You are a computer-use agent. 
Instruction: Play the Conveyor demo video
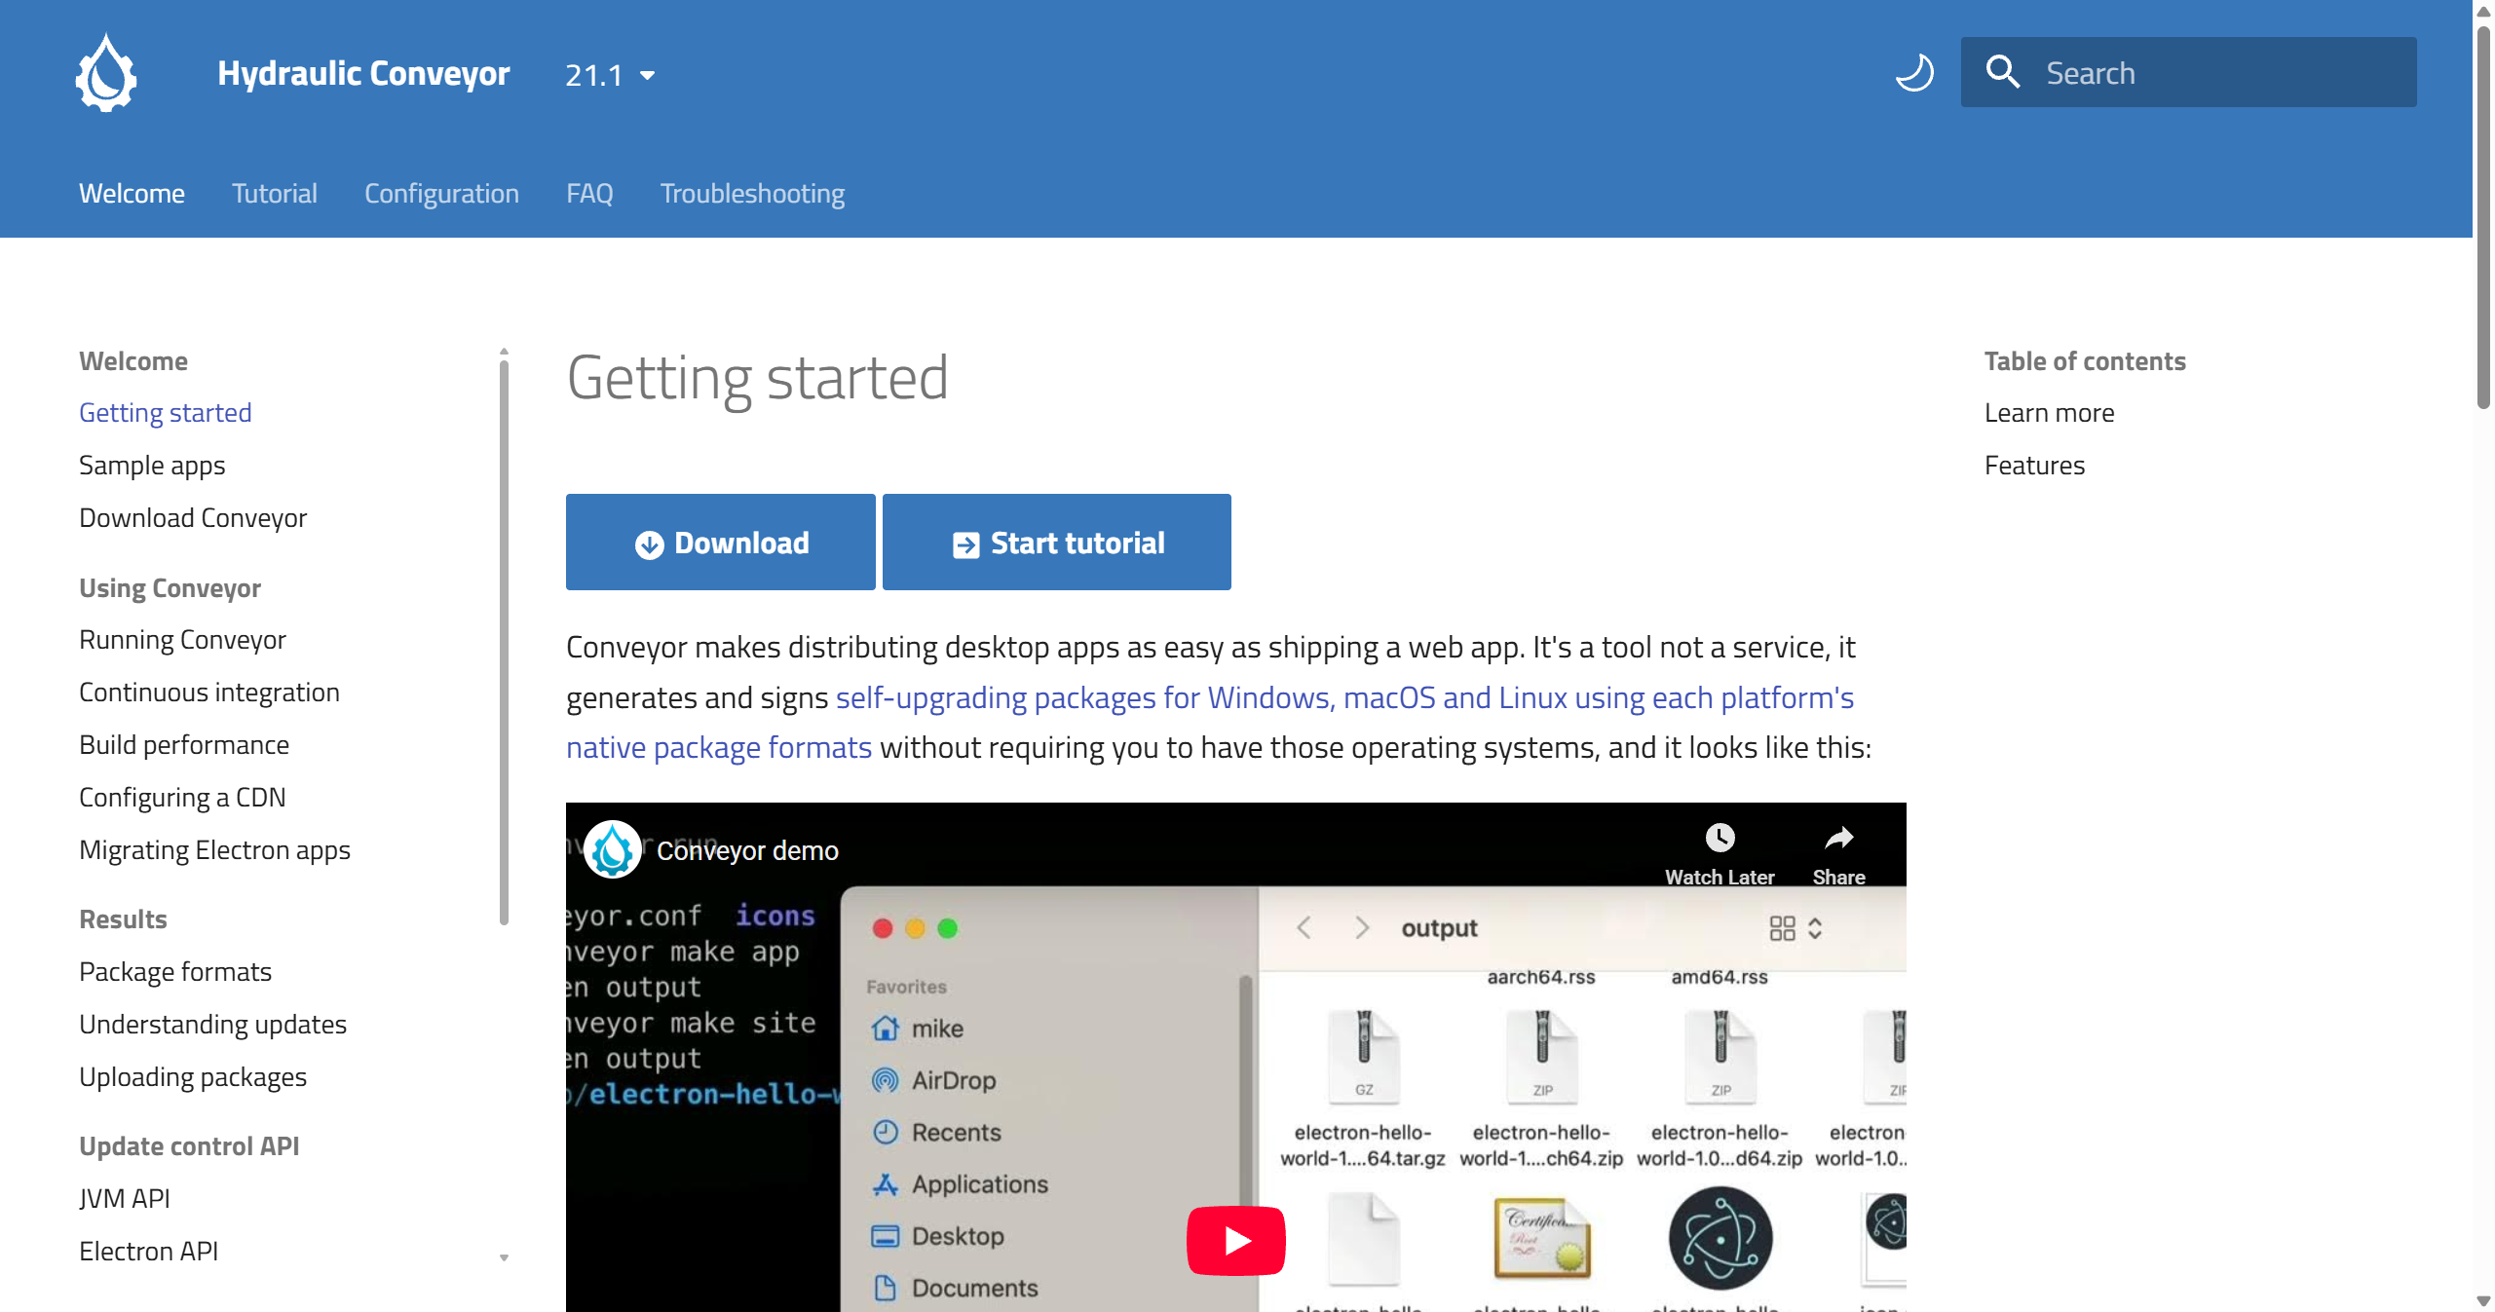pos(1235,1240)
